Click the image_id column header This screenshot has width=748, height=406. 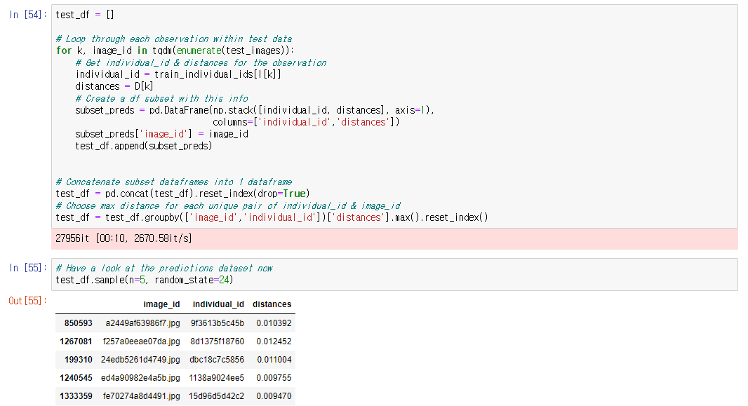pyautogui.click(x=161, y=304)
